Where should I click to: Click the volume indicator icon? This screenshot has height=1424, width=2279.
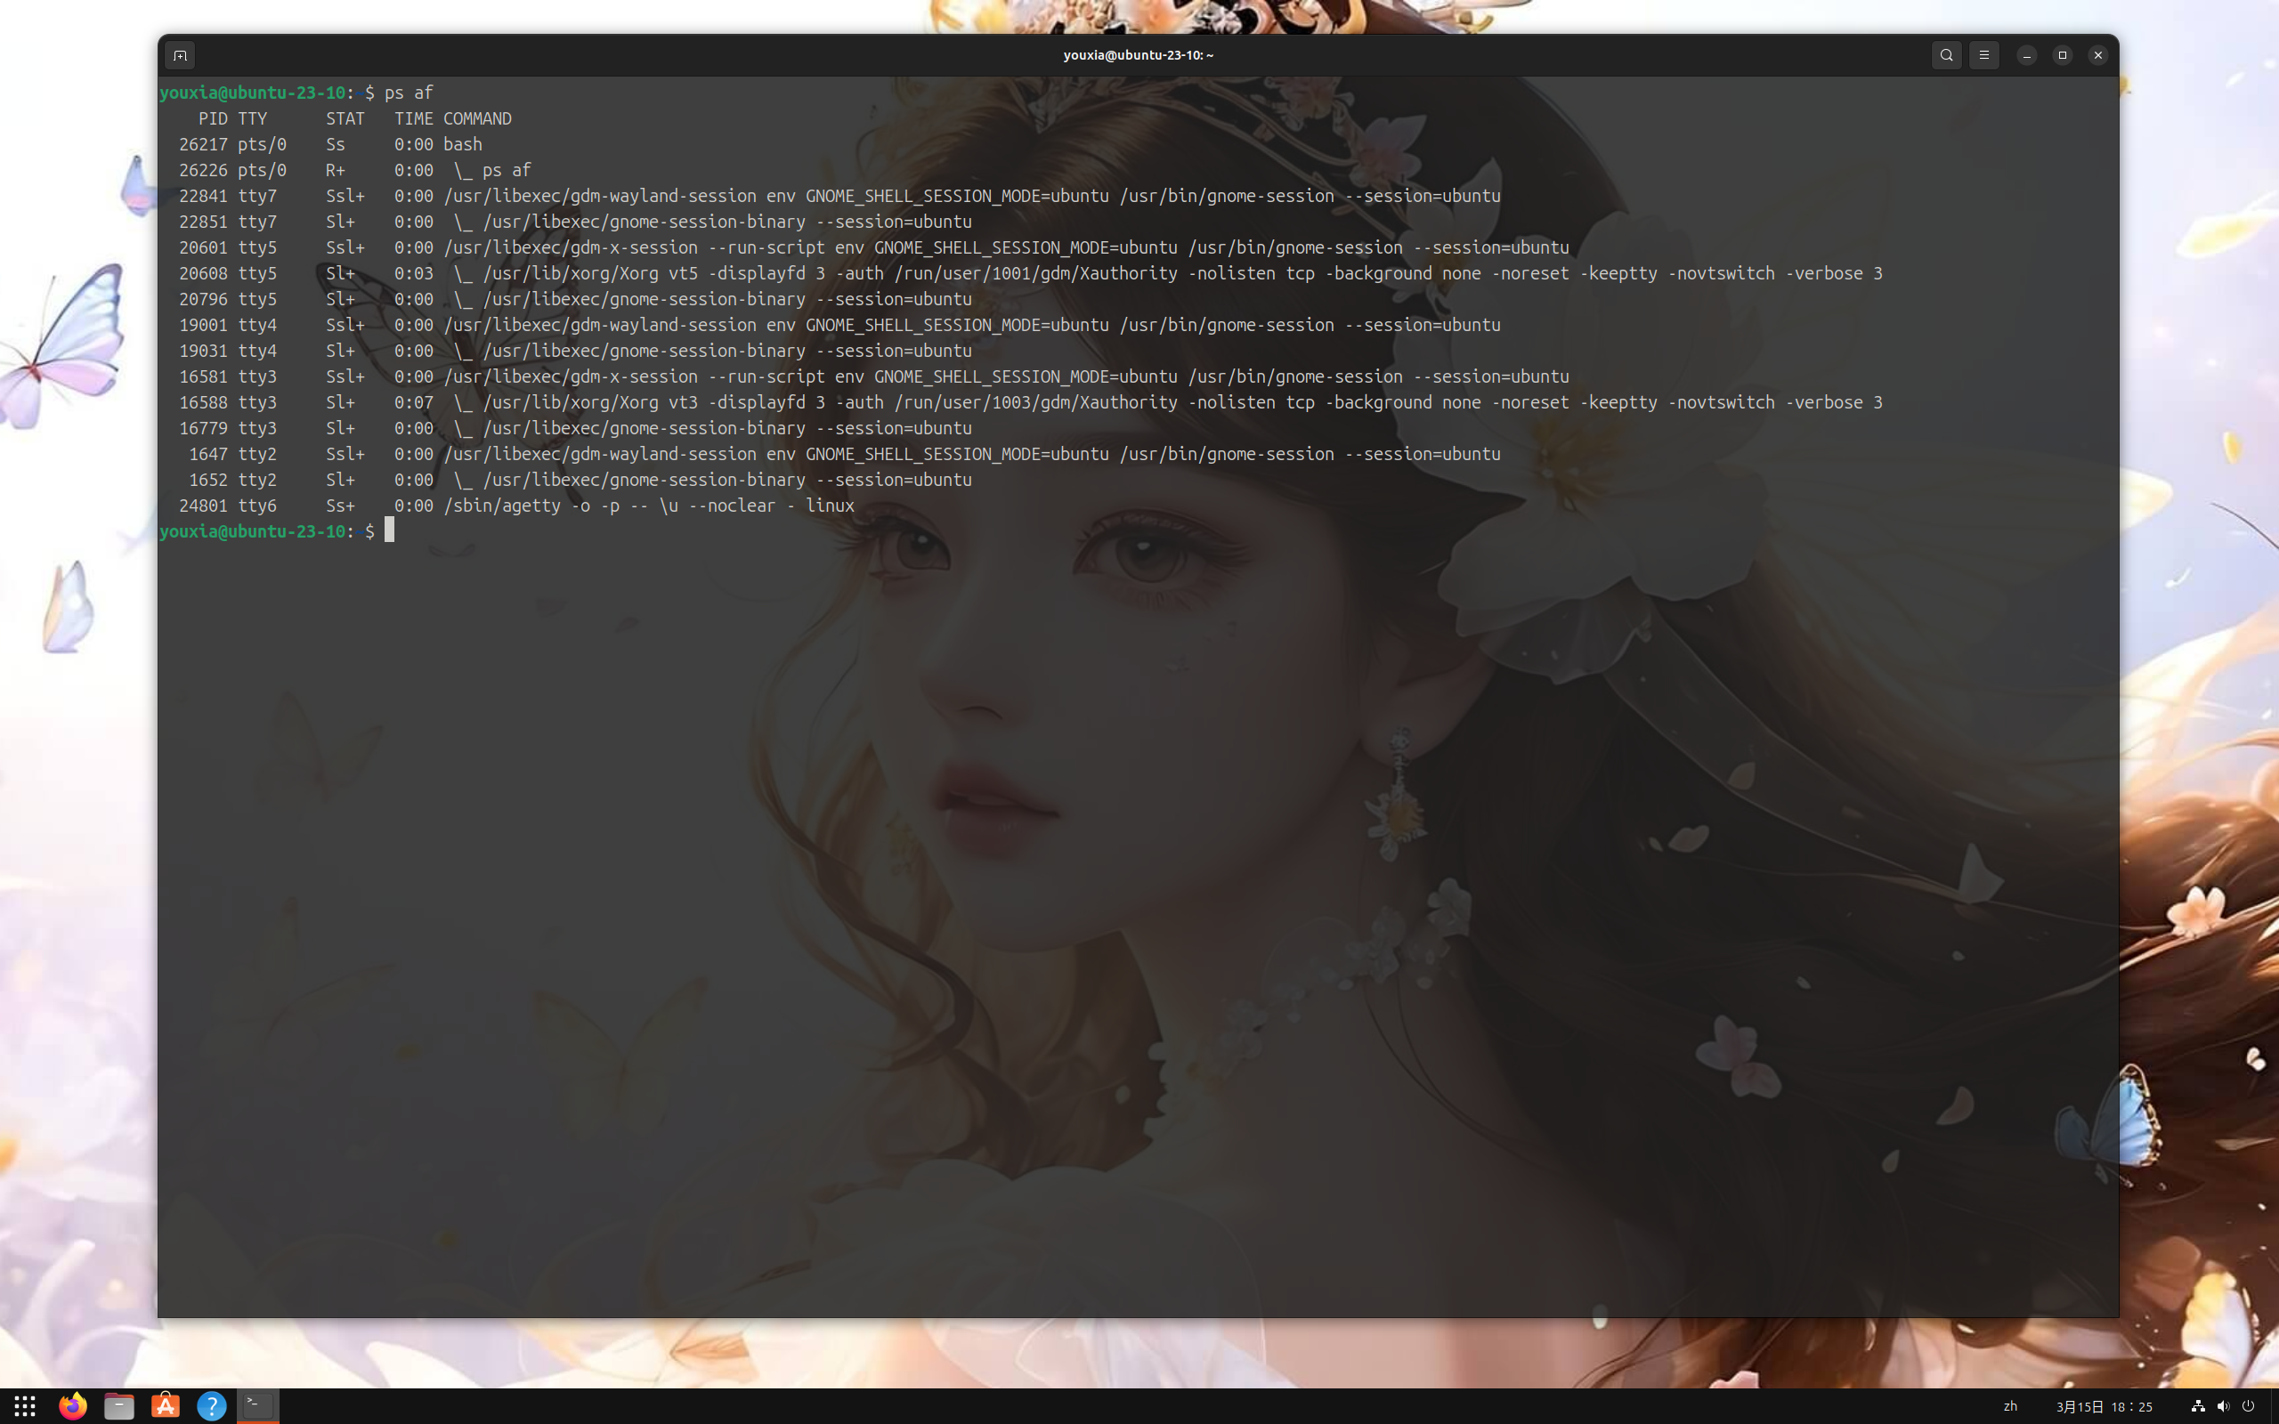(2223, 1405)
